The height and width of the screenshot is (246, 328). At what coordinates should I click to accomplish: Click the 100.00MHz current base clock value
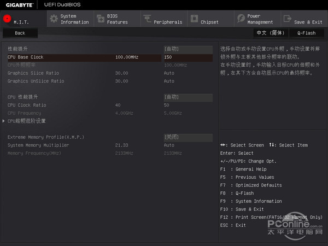point(127,57)
